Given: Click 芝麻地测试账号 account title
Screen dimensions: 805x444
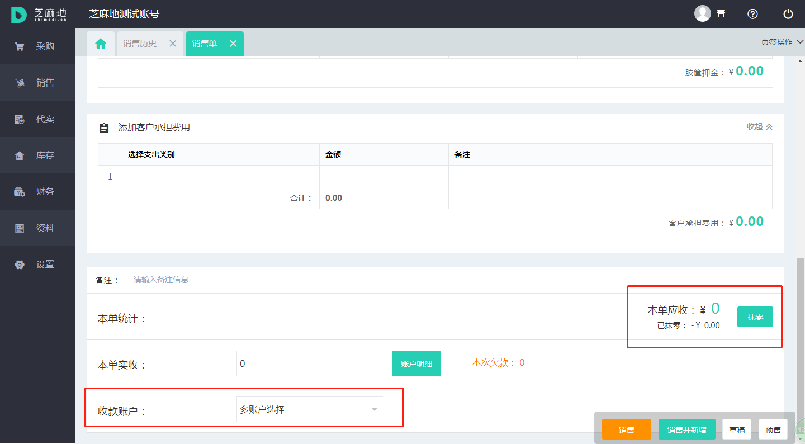Looking at the screenshot, I should 124,14.
